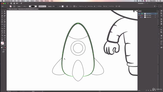Swap fill and stroke colors
163x92 pixels.
5,42
